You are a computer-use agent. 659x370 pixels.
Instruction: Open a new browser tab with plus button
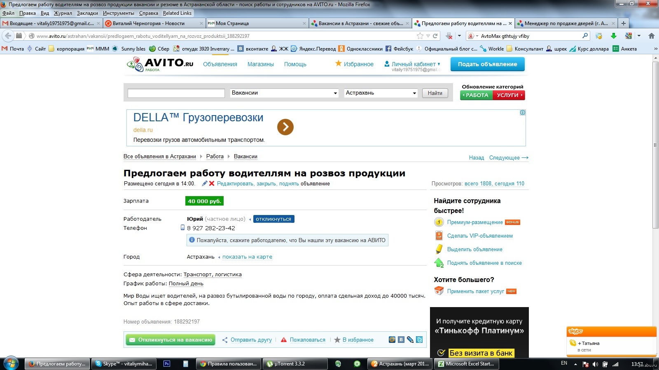coord(624,23)
